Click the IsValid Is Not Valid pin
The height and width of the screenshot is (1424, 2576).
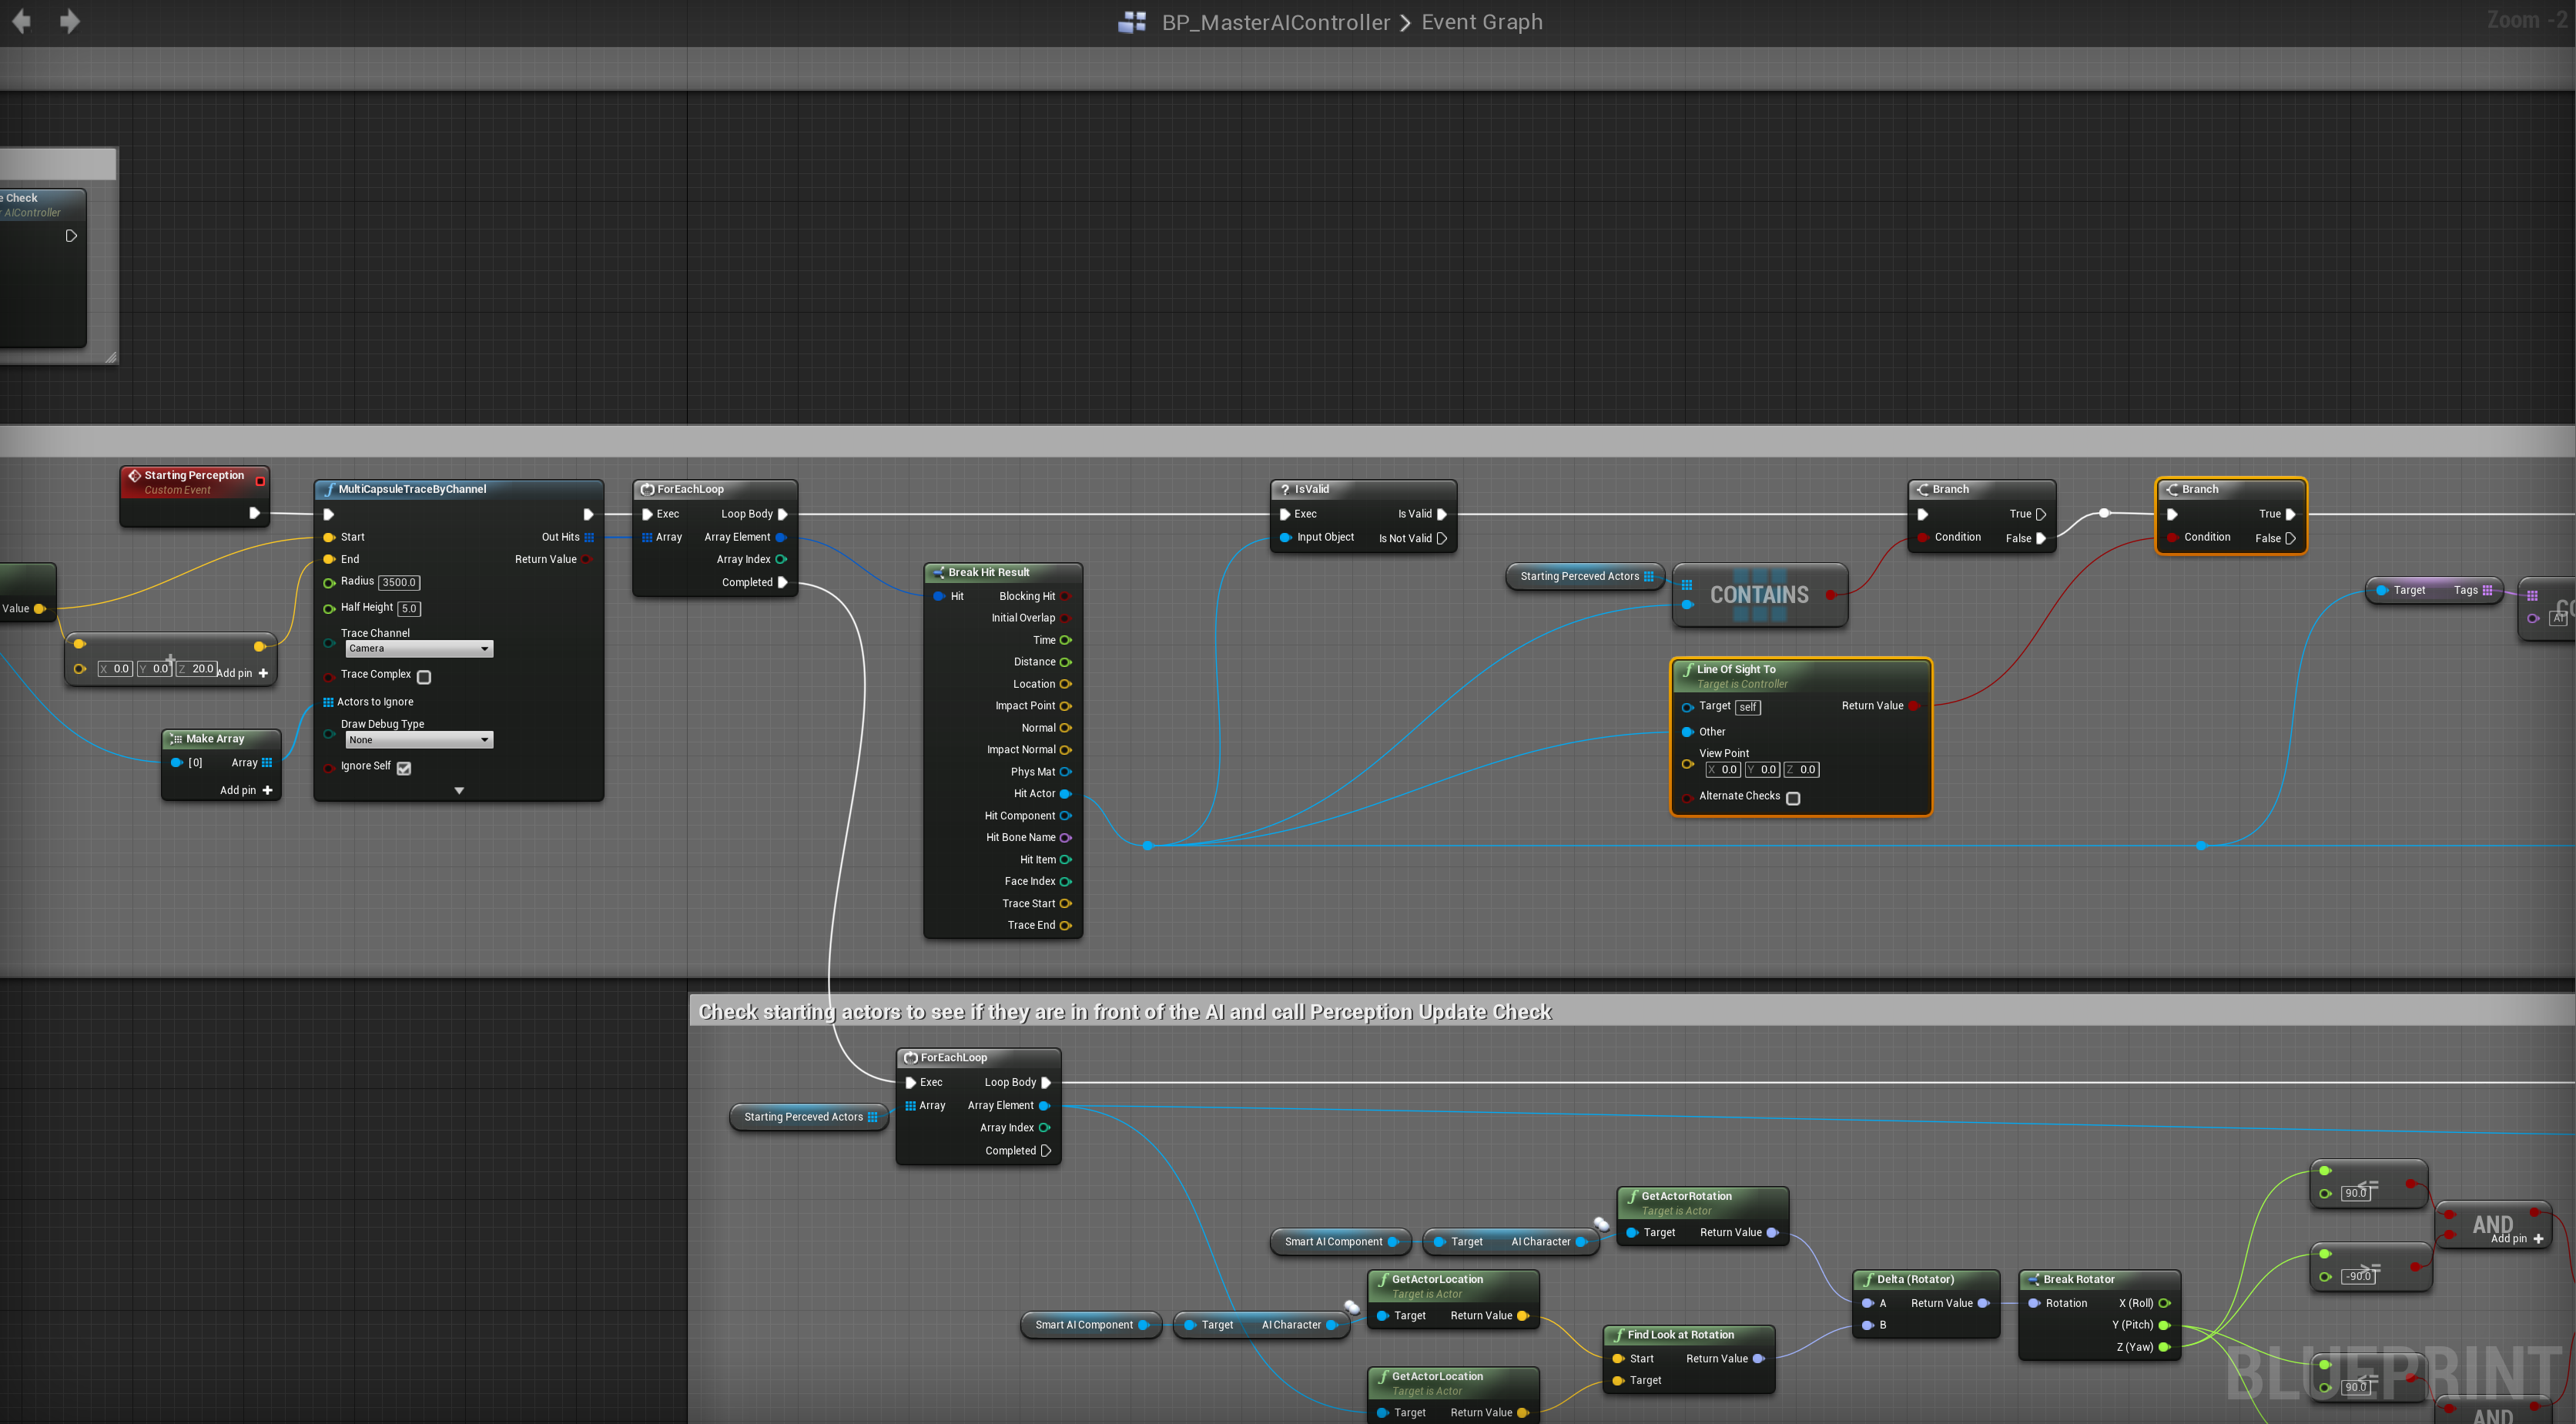click(1442, 538)
